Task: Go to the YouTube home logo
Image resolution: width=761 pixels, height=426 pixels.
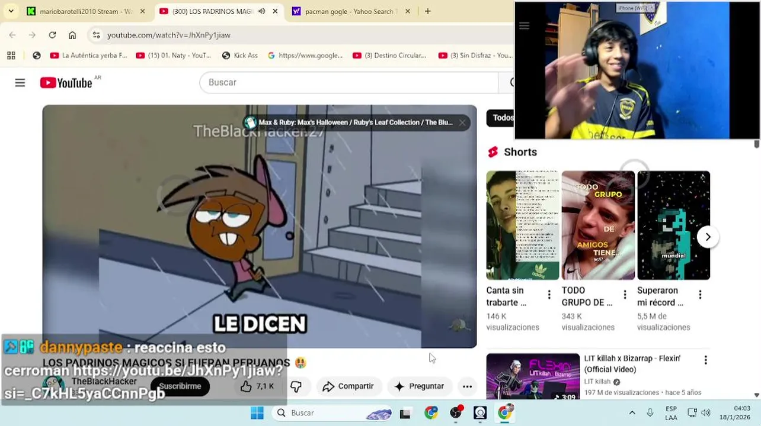Action: tap(66, 83)
